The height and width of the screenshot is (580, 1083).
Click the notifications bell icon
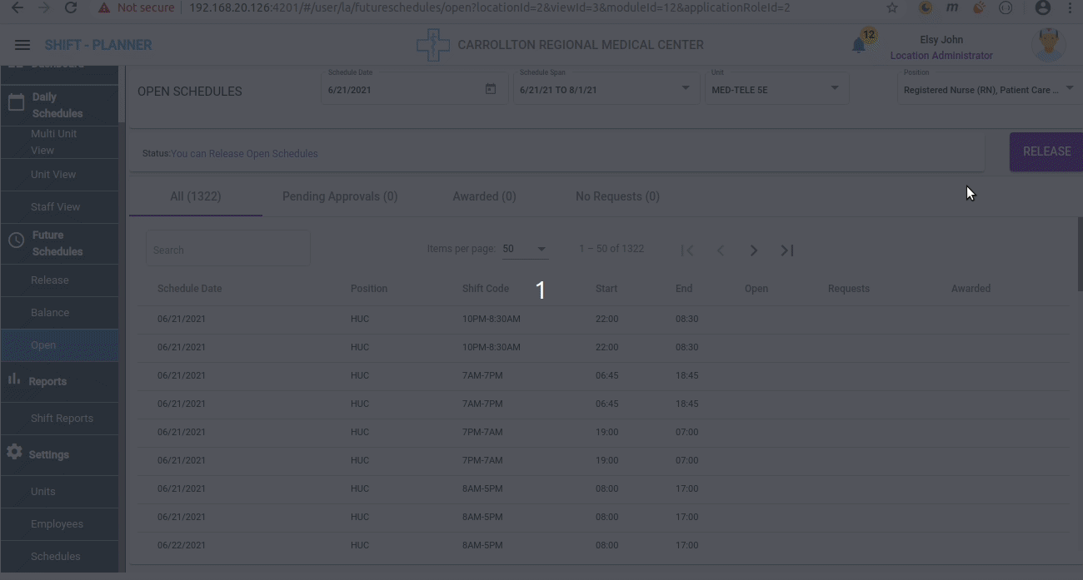point(859,46)
